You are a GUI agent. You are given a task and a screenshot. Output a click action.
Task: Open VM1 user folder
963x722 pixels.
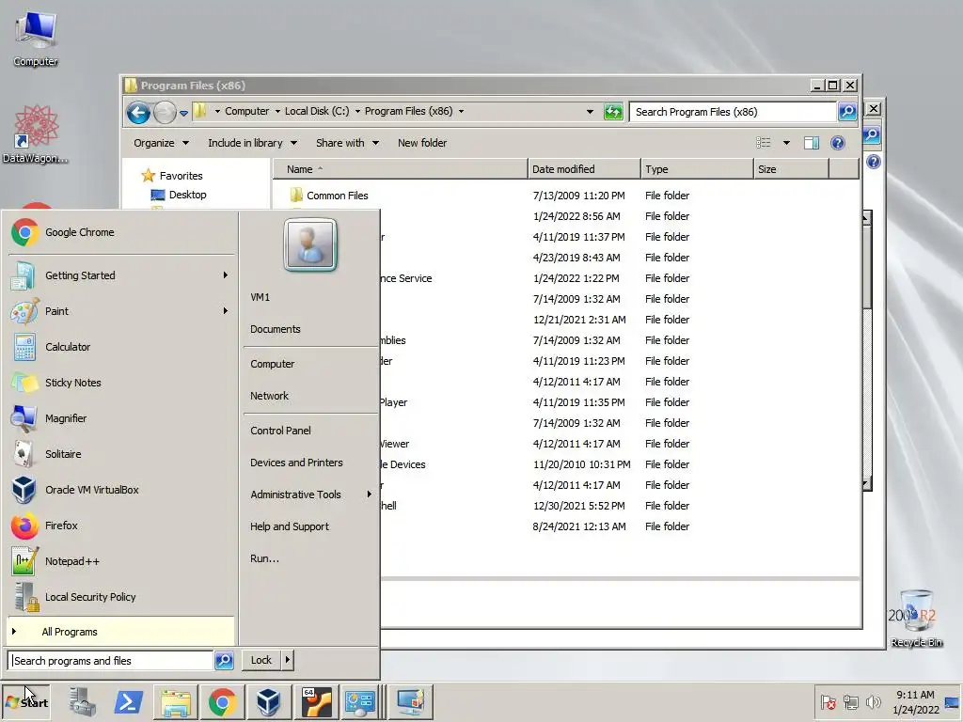click(260, 297)
